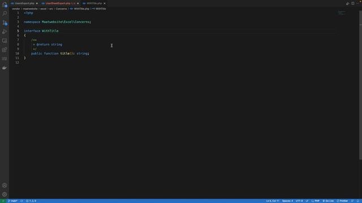Image resolution: width=362 pixels, height=203 pixels.
Task: Open the Accounts menu icon
Action: pos(5,186)
